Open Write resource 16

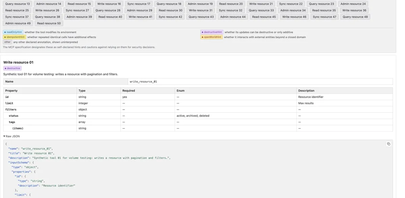(x=109, y=4)
